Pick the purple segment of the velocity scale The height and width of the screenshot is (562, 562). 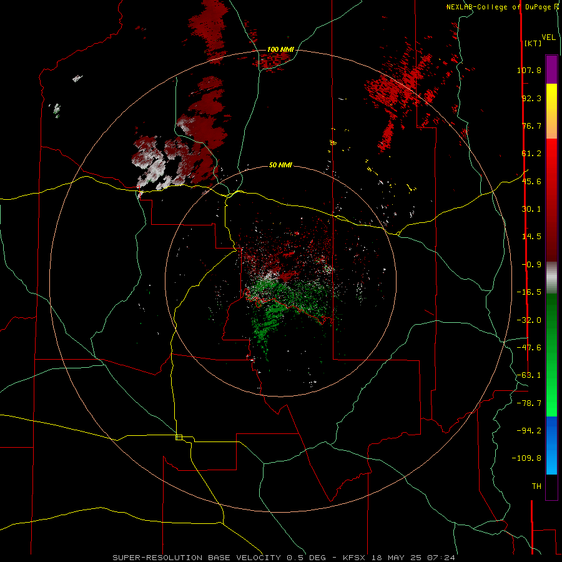[551, 69]
